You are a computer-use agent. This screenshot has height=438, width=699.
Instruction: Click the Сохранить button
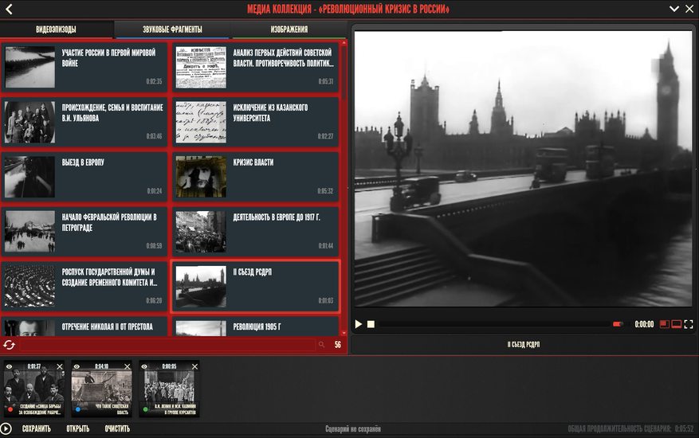coord(37,428)
